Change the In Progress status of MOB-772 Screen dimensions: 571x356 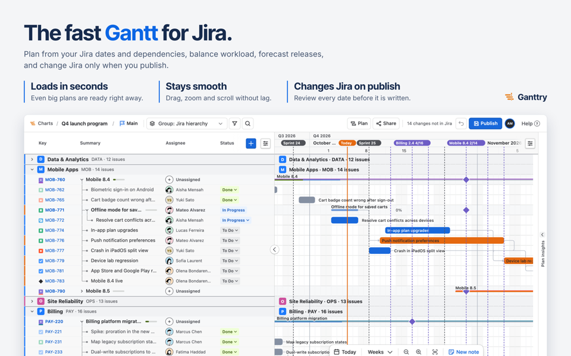[236, 220]
